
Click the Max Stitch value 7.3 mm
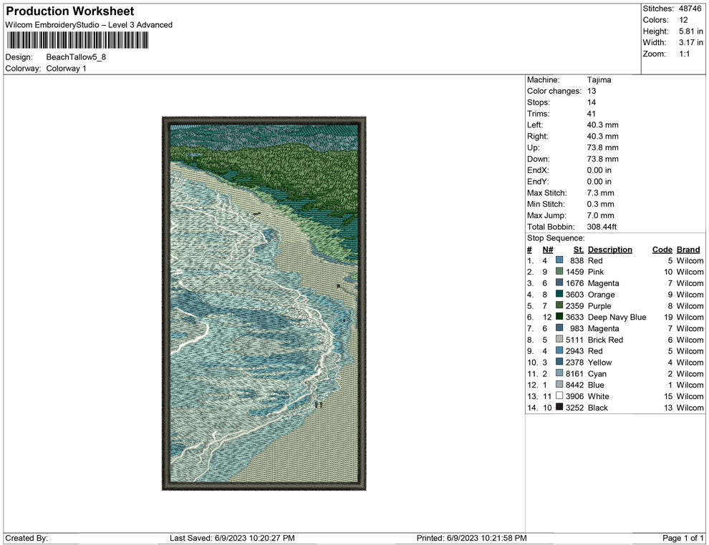(600, 193)
